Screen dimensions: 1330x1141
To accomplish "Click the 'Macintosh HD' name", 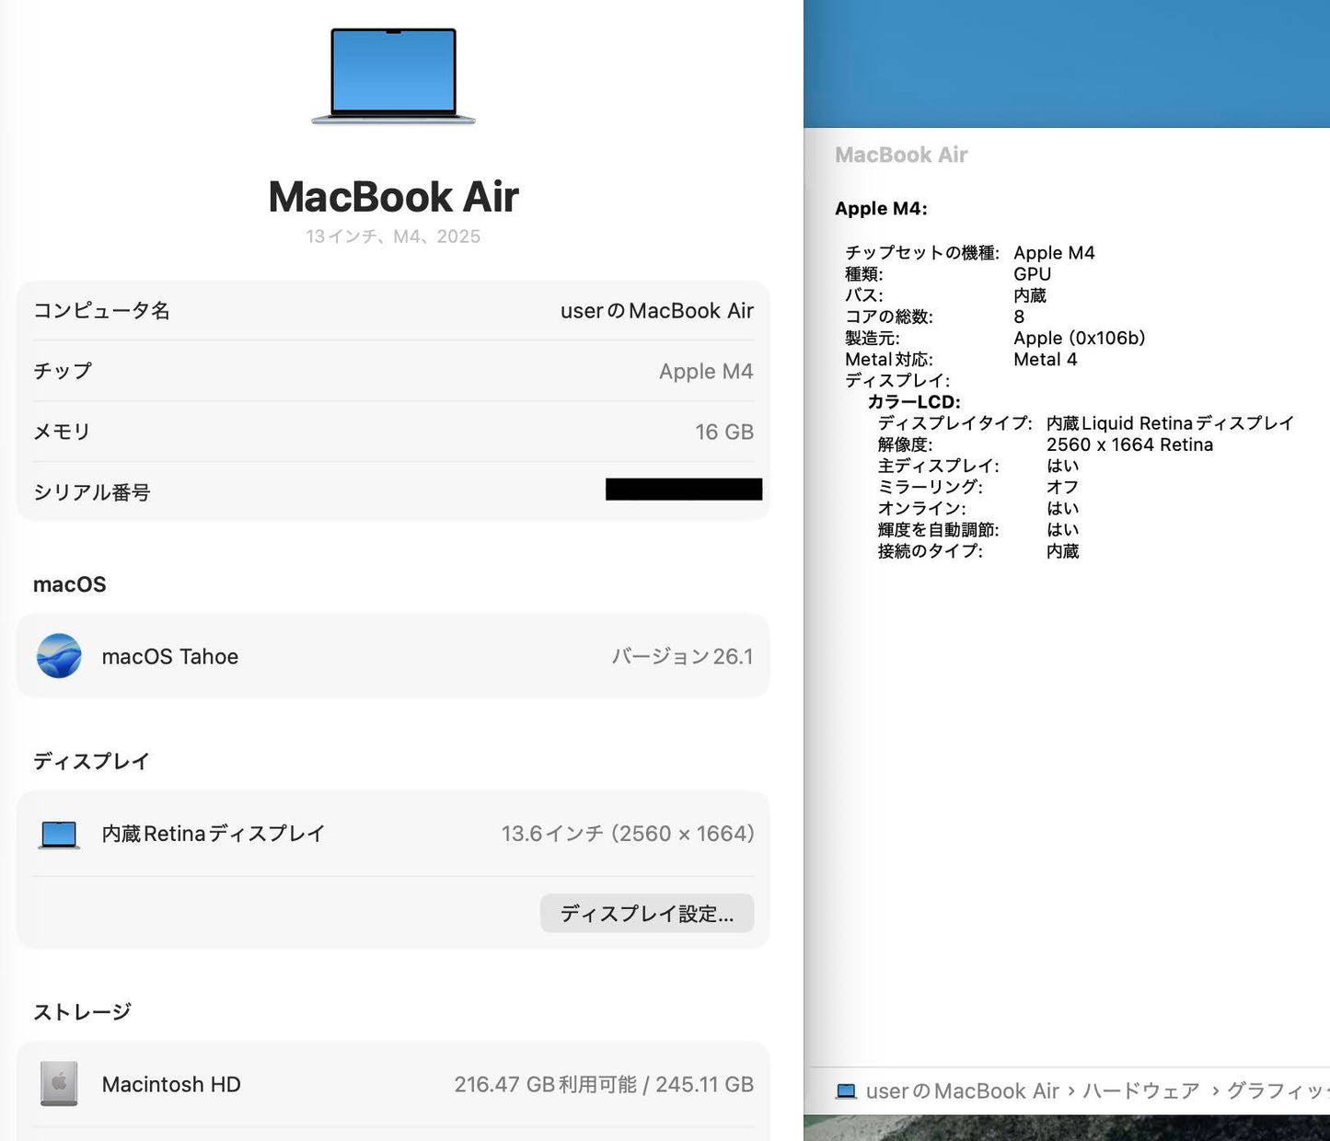I will (x=171, y=1084).
